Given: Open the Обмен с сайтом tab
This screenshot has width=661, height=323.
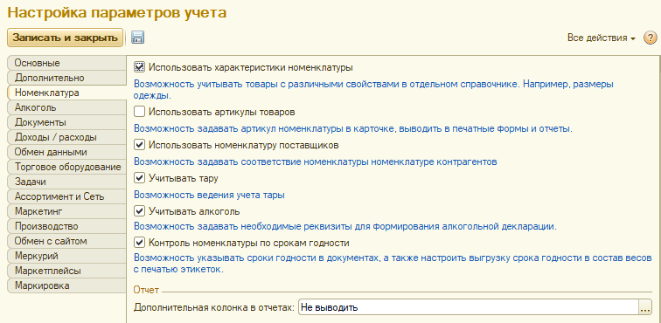Looking at the screenshot, I should (66, 241).
